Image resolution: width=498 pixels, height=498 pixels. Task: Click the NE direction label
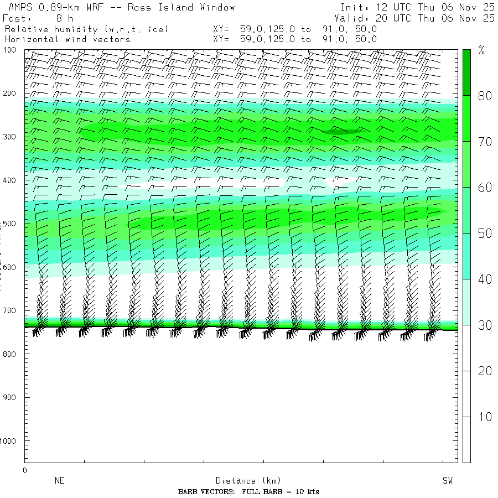(59, 480)
